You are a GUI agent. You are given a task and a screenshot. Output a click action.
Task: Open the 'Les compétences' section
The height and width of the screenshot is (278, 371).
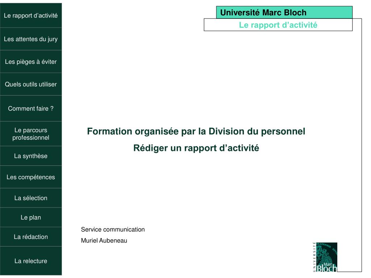pos(31,177)
